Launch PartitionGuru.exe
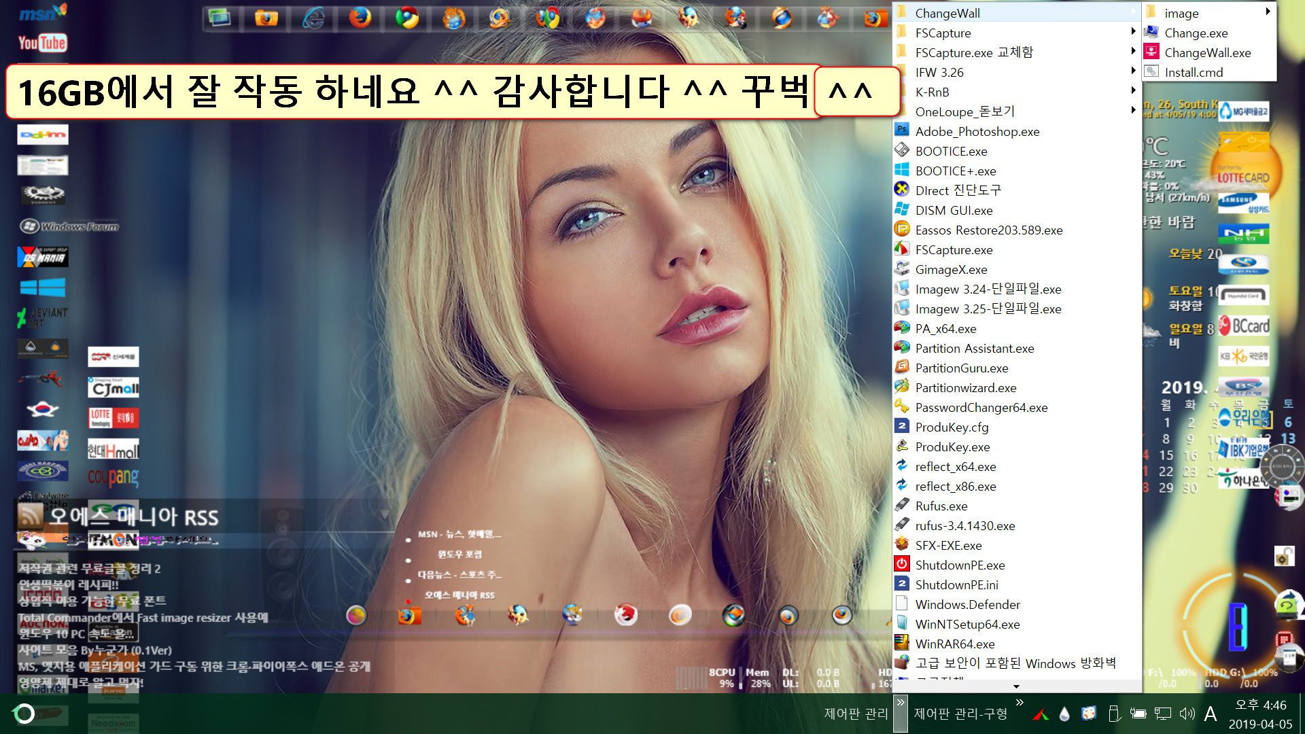Viewport: 1305px width, 734px height. [x=1017, y=368]
